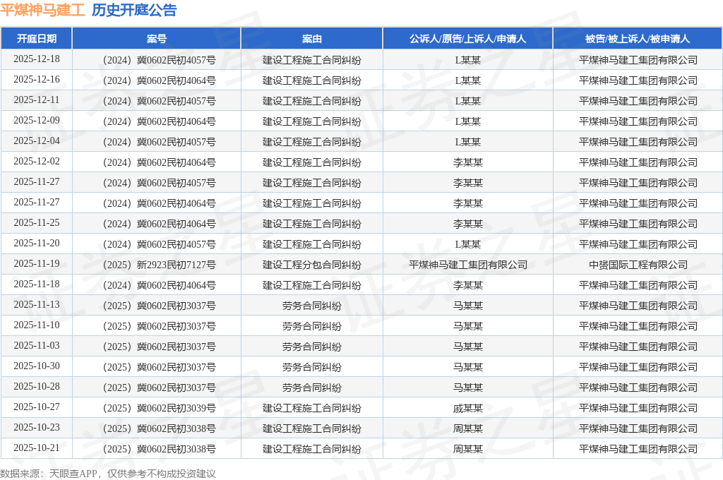This screenshot has width=723, height=480.
Task: Select the date cell 2025-12-04
Action: pyautogui.click(x=37, y=141)
